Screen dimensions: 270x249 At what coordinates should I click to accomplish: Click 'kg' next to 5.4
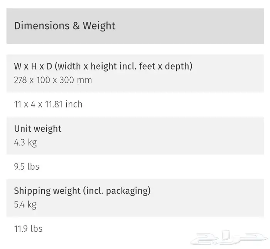pos(32,205)
